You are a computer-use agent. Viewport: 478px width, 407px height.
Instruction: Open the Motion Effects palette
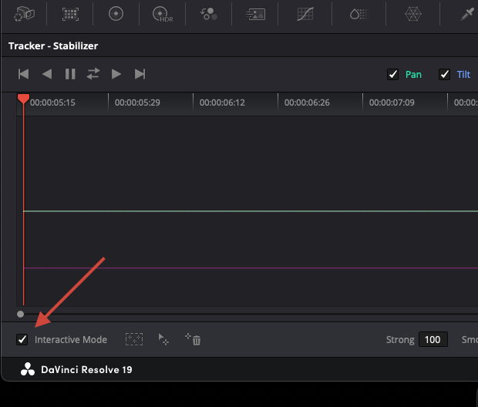coord(254,13)
